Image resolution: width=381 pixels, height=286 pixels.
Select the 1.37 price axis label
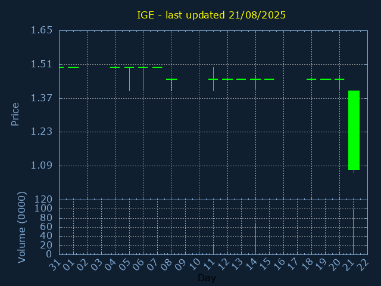click(42, 98)
